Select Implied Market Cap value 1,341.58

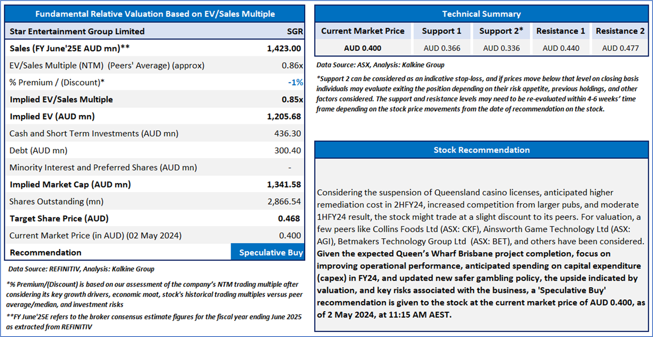(284, 184)
